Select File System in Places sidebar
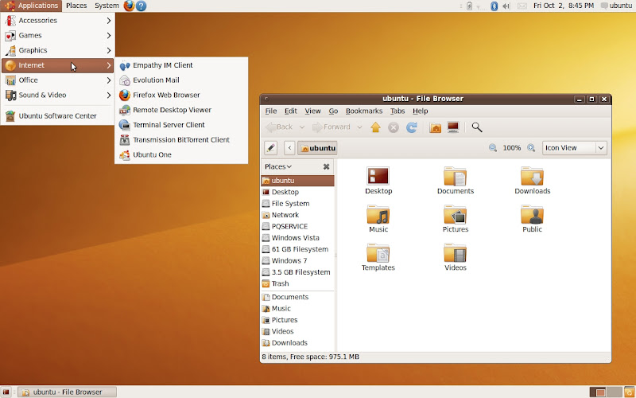This screenshot has width=636, height=398. pyautogui.click(x=290, y=204)
